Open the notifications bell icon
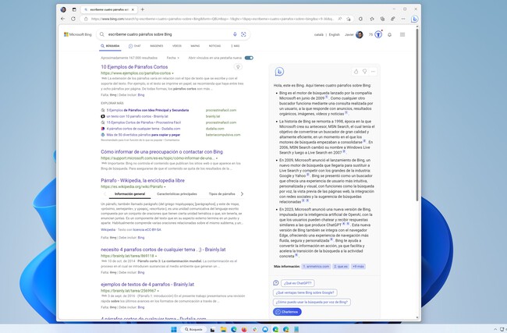Viewport: 507px width, 333px height. click(390, 34)
